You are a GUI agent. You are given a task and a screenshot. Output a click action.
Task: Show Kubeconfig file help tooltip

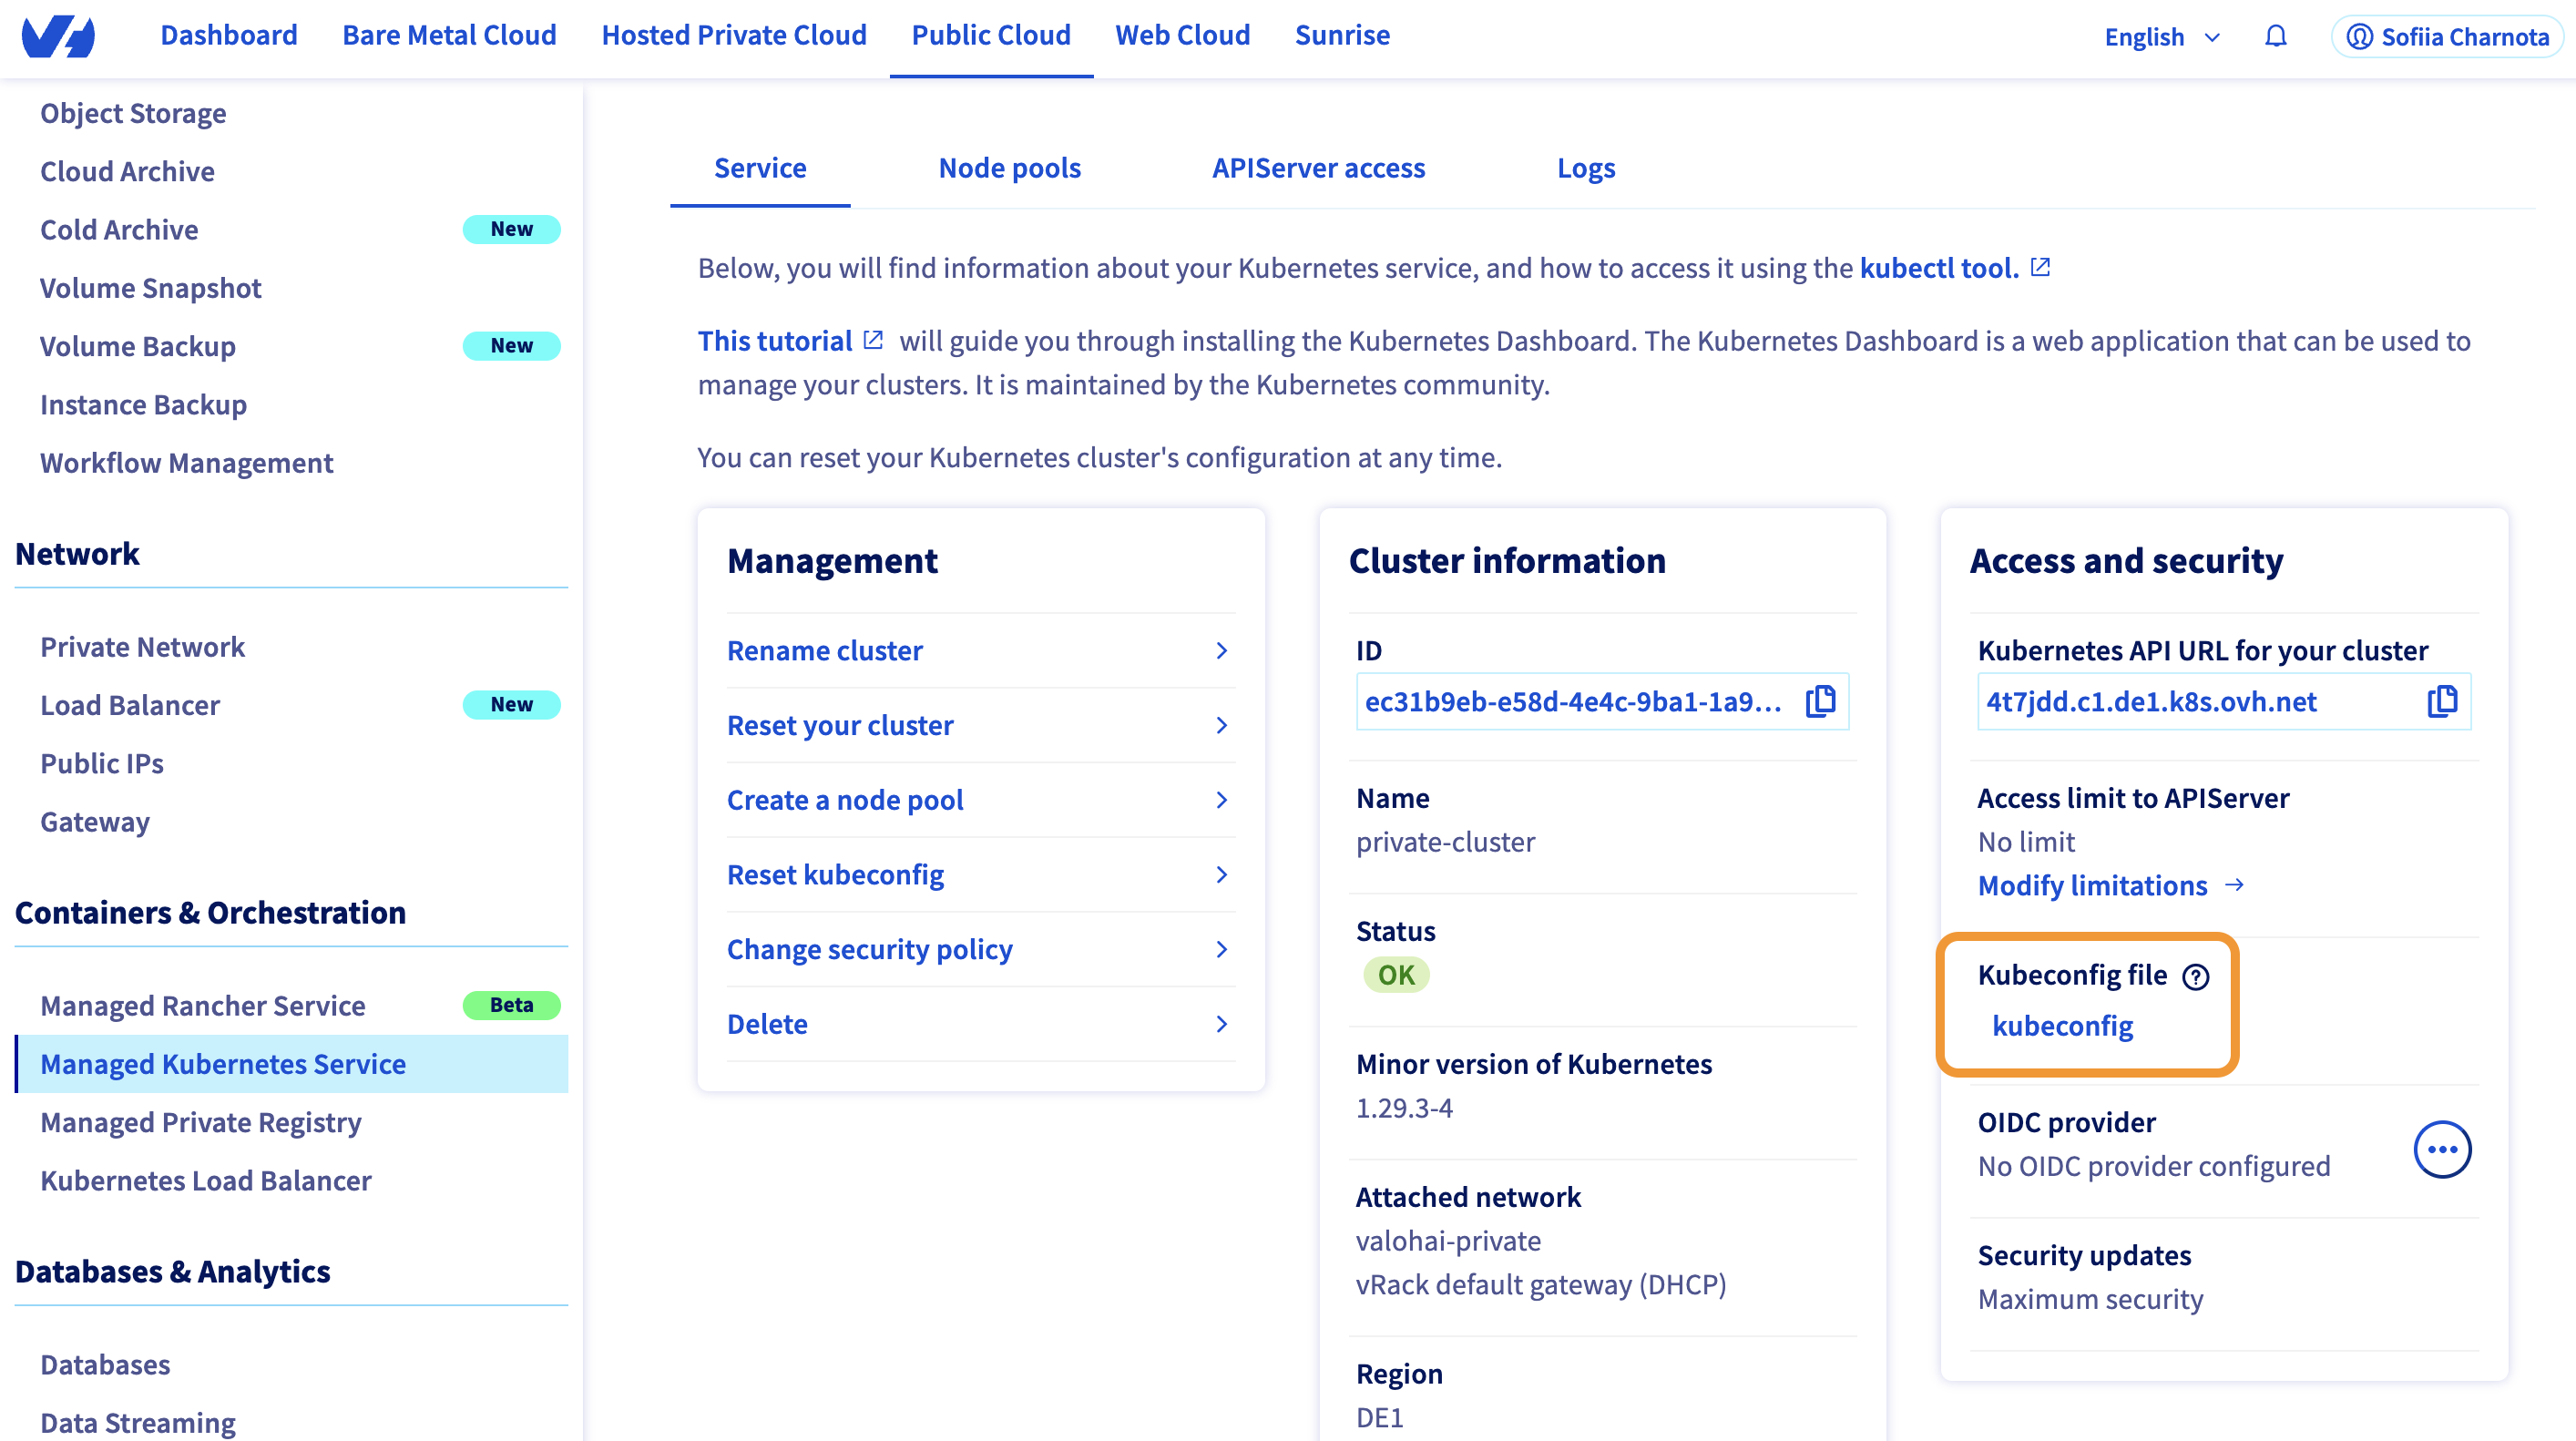[2195, 976]
